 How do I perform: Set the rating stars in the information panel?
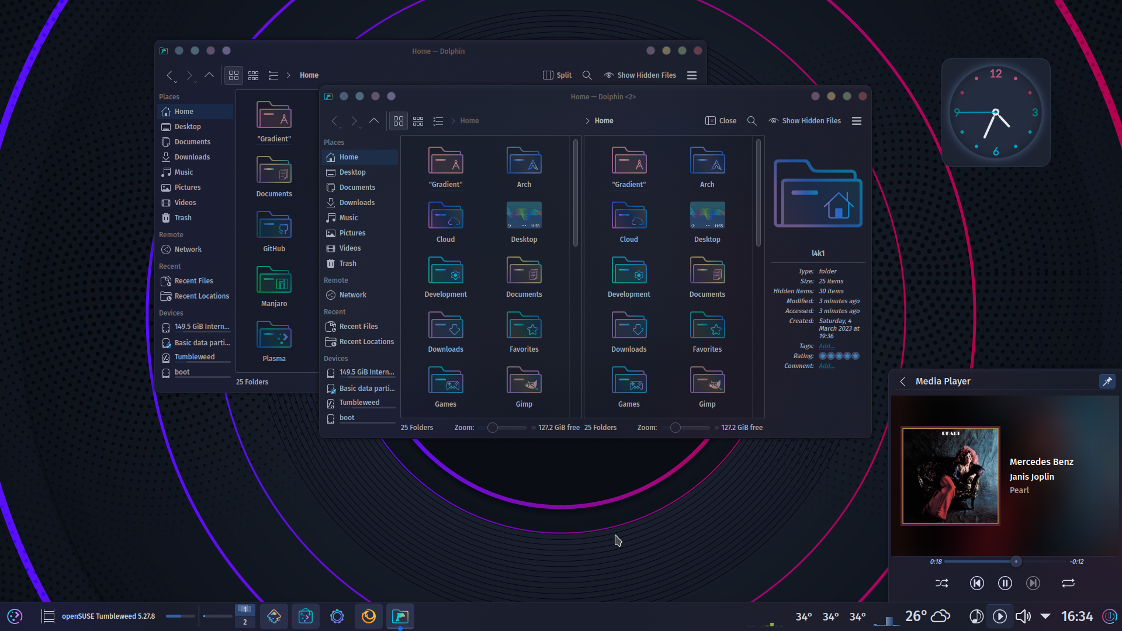coord(839,356)
